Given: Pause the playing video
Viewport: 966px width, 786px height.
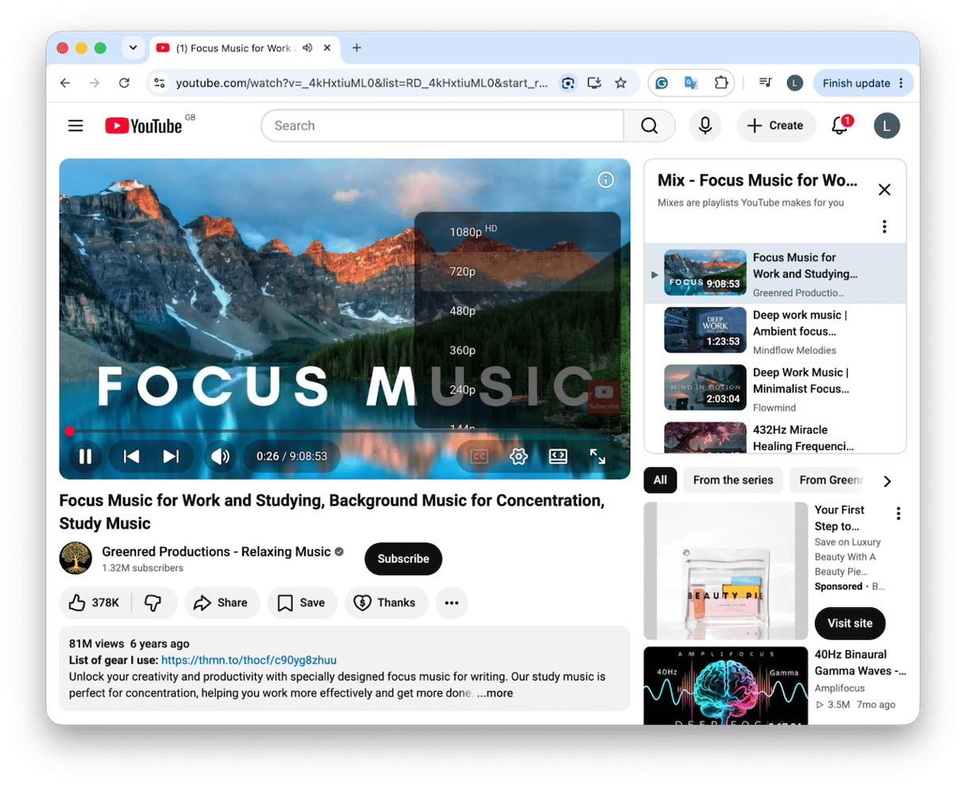Looking at the screenshot, I should point(85,457).
